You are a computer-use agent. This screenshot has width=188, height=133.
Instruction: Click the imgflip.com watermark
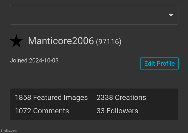9,131
